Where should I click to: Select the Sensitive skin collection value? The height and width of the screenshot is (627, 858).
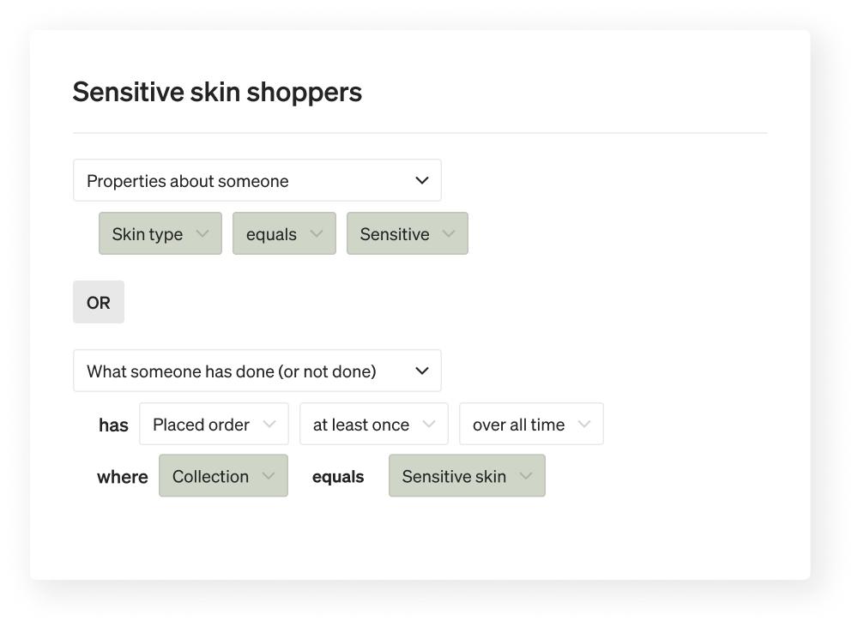(467, 476)
